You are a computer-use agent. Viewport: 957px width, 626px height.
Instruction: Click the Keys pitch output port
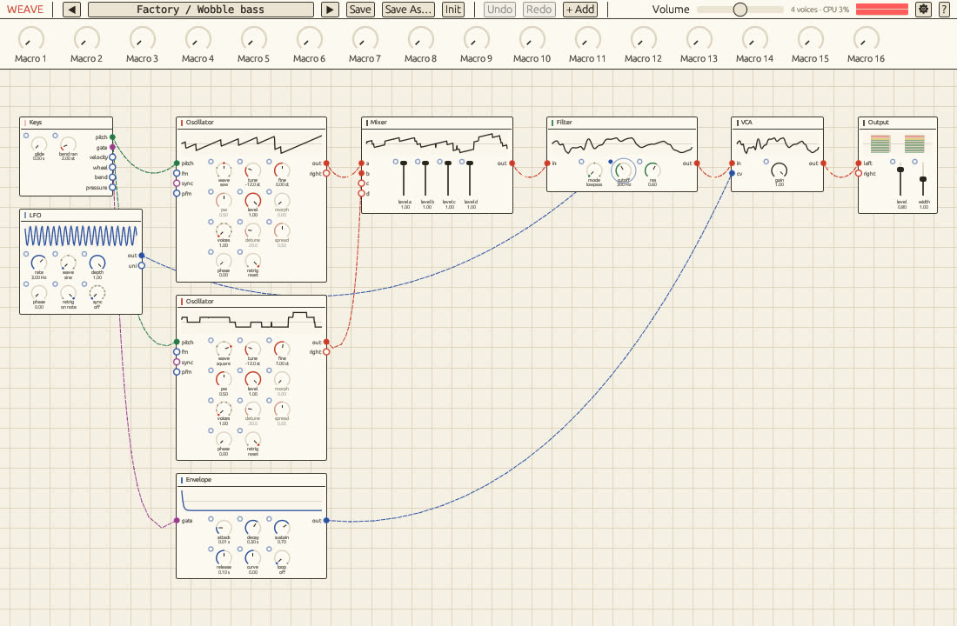coord(112,137)
